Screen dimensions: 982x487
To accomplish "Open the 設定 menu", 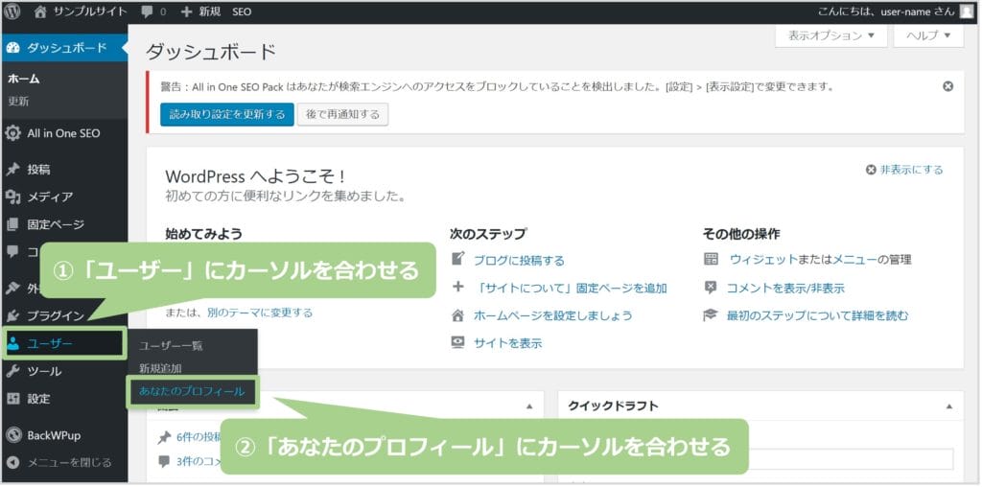I will 64,399.
